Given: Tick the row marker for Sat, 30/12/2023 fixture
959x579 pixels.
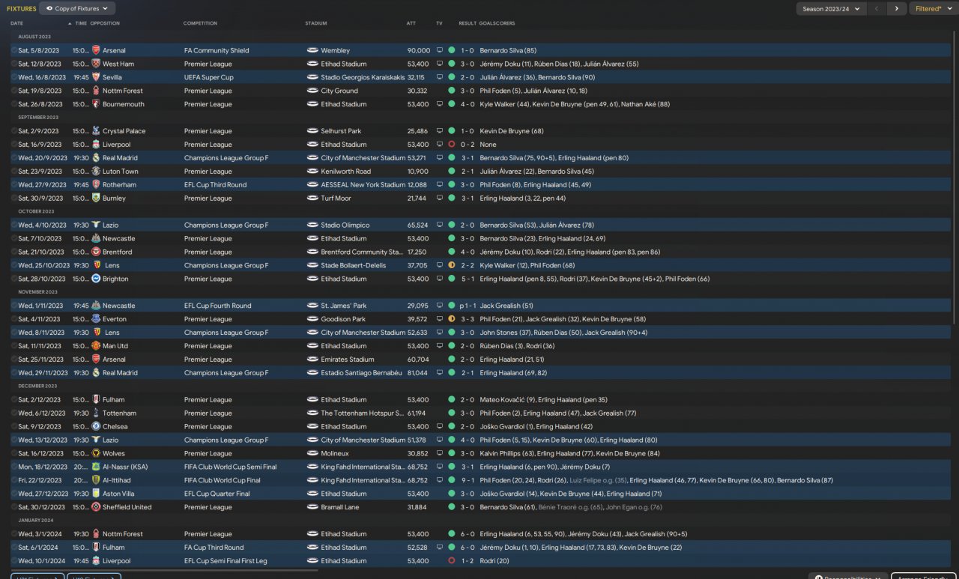Looking at the screenshot, I should coord(14,507).
